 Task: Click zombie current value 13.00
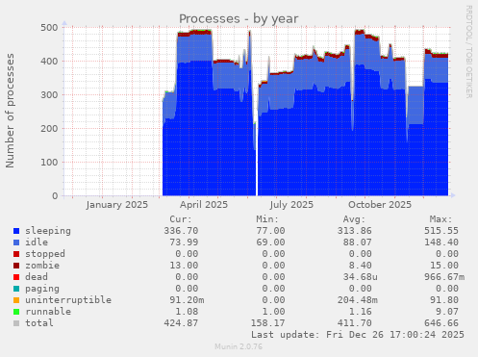click(184, 266)
